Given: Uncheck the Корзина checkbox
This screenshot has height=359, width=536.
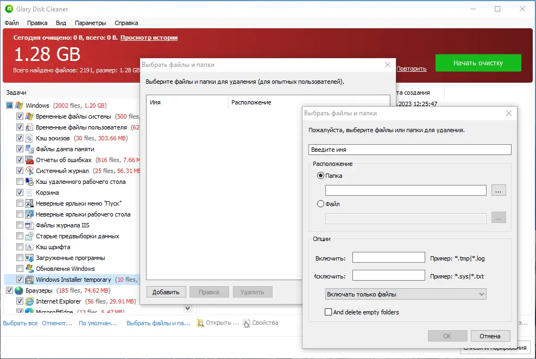Looking at the screenshot, I should click(20, 193).
